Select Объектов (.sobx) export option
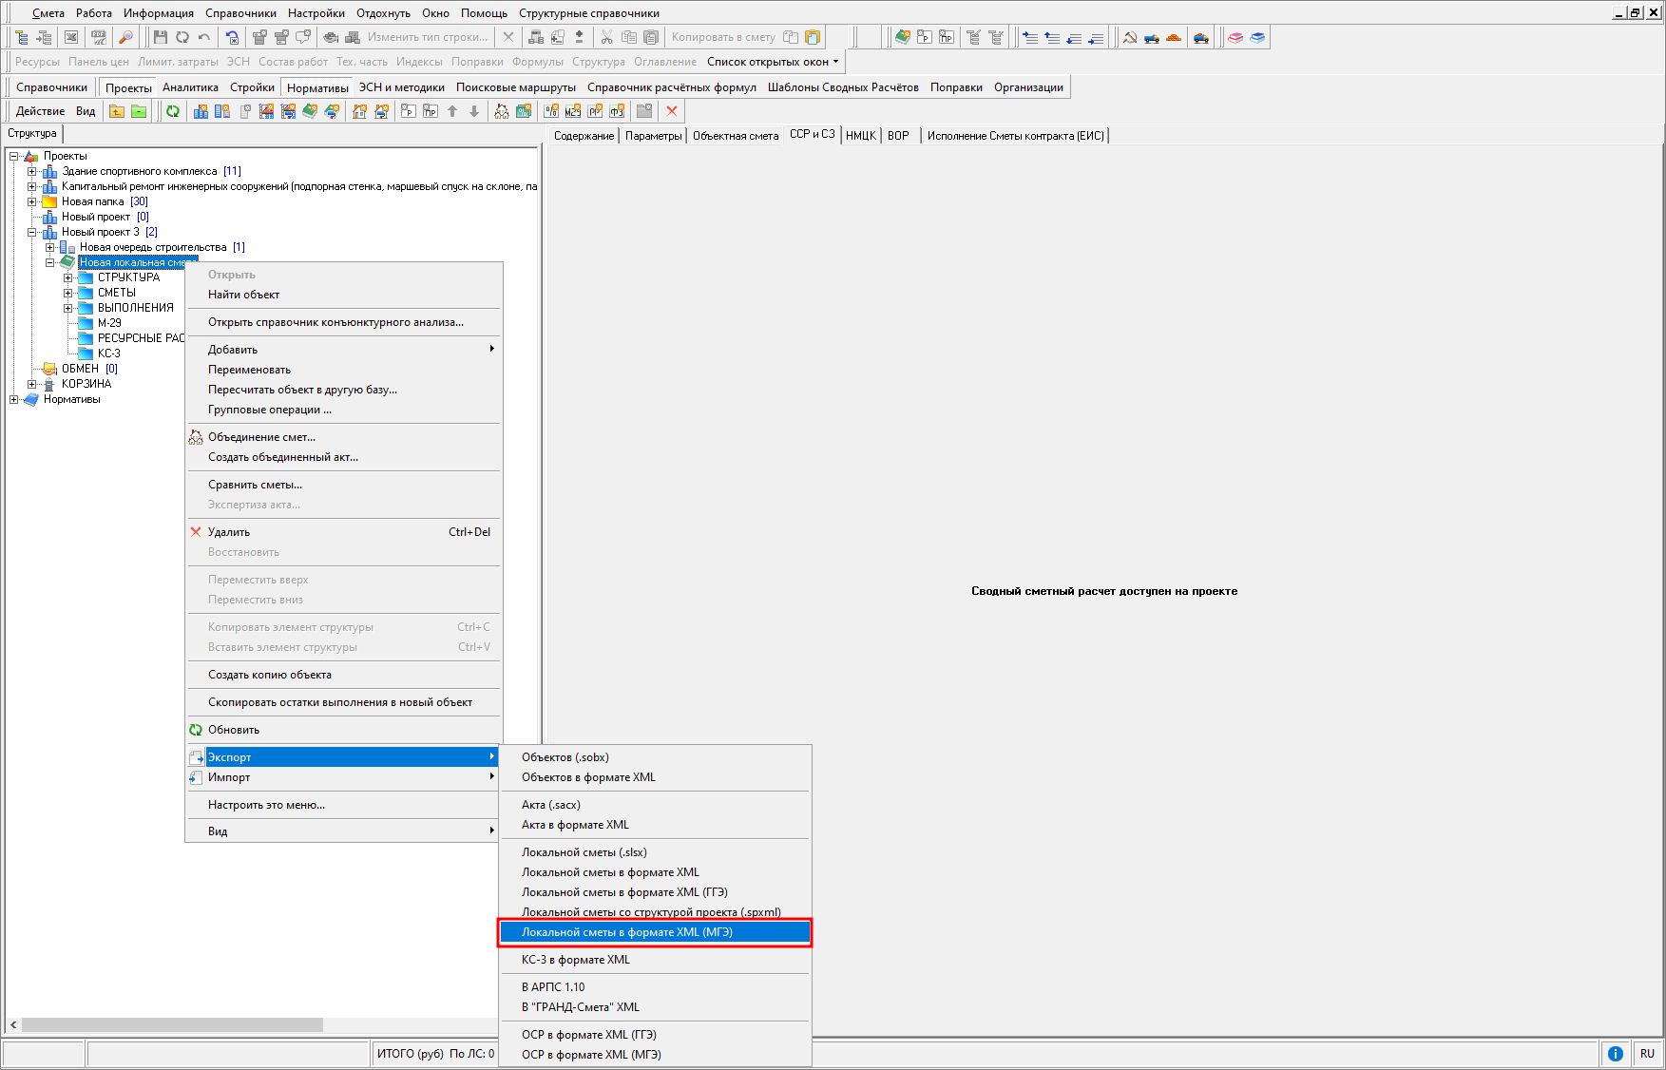 coord(565,757)
